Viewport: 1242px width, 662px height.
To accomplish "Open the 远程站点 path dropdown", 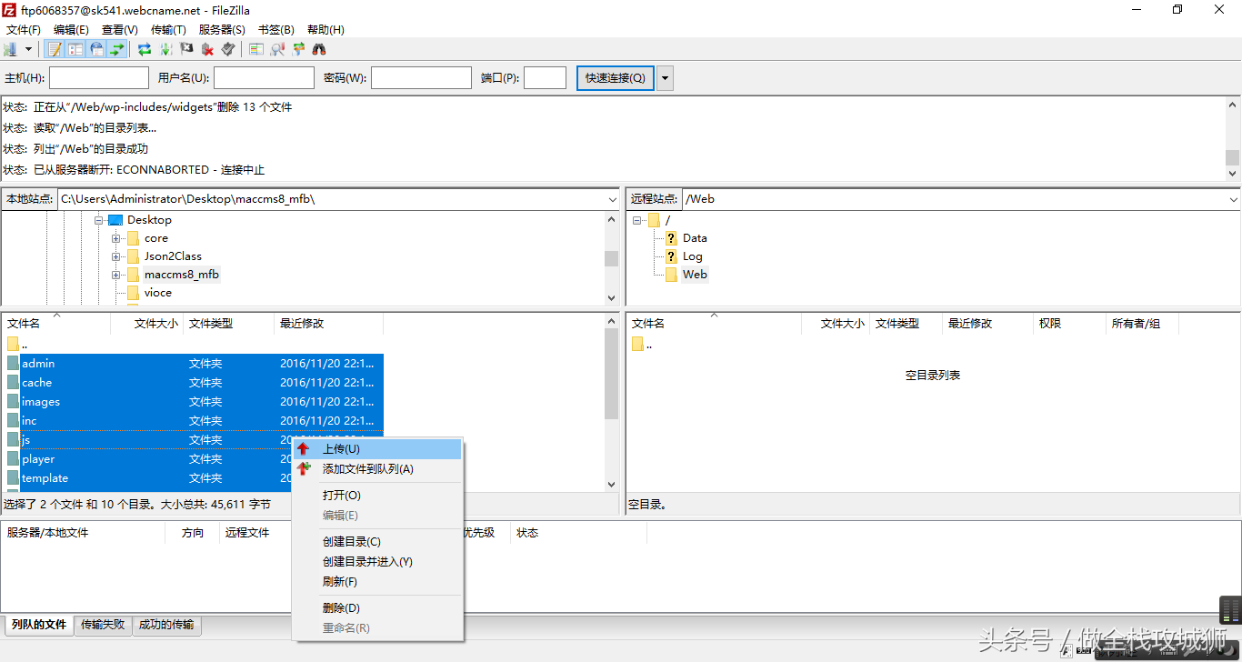I will (1233, 199).
